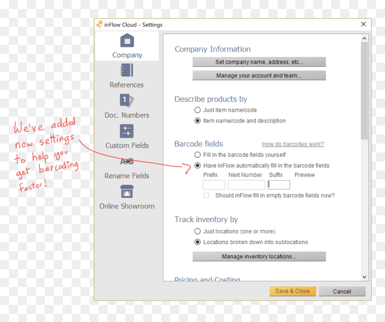Open 'How do barcodes work?' link

(x=293, y=144)
